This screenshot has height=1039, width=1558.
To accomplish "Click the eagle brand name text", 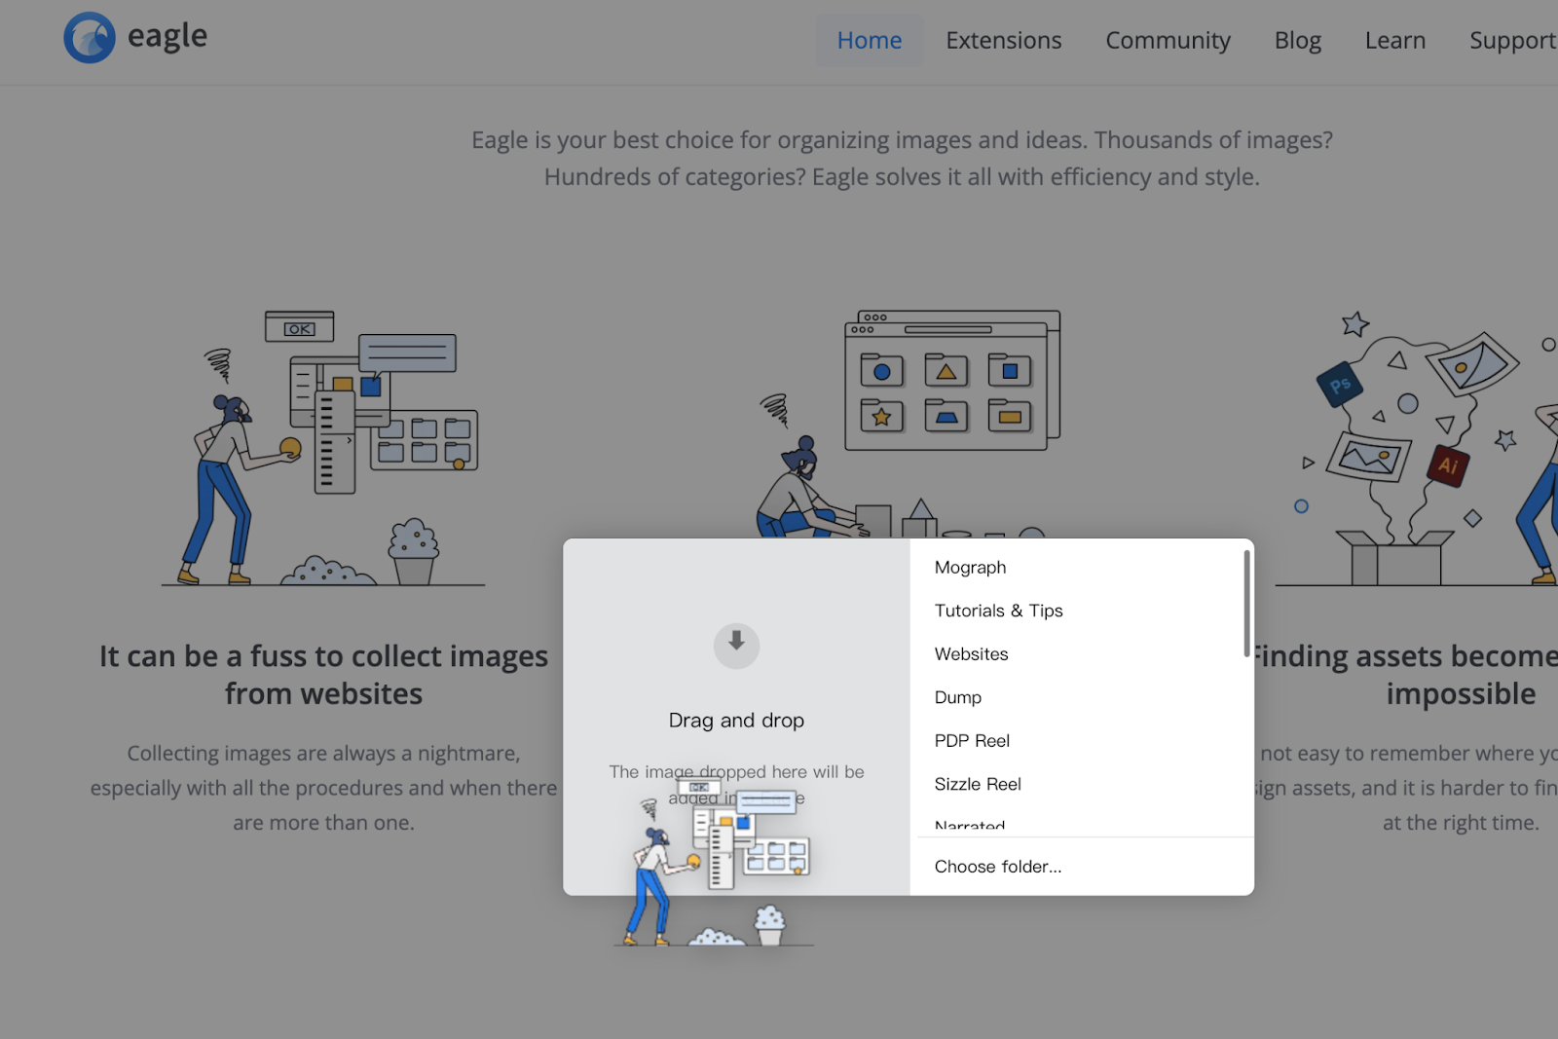I will [x=167, y=36].
